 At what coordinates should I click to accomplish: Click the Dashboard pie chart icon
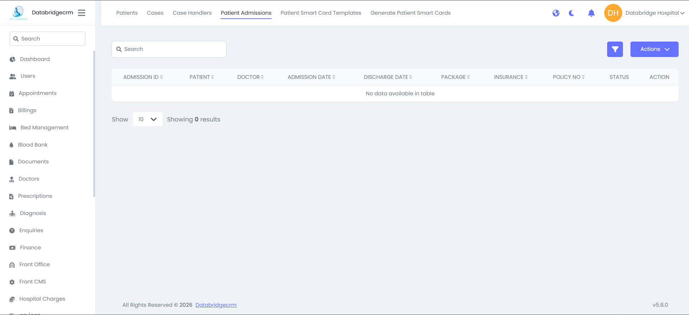tap(13, 59)
